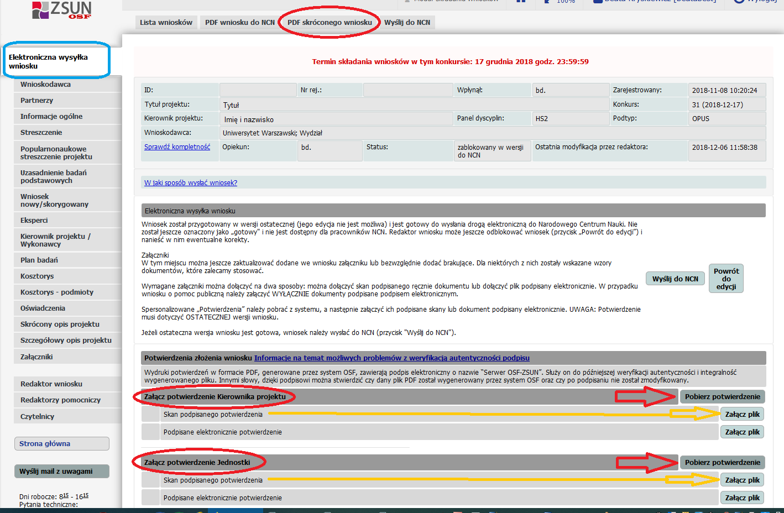Attach scanned confirmation file for Jednostki

(742, 480)
